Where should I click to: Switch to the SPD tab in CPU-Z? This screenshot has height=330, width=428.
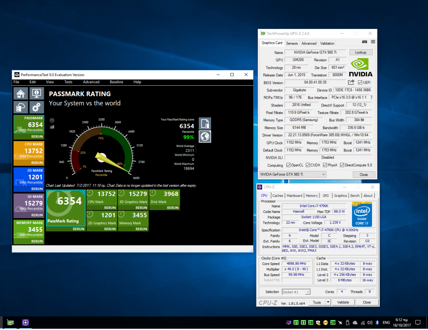tap(326, 196)
